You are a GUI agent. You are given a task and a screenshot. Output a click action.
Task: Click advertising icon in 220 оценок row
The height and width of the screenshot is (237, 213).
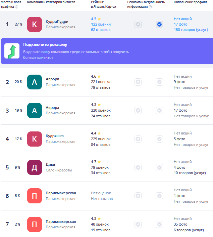point(138,111)
